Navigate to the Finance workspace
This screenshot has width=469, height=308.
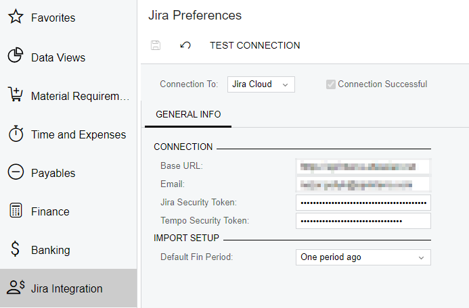point(68,211)
